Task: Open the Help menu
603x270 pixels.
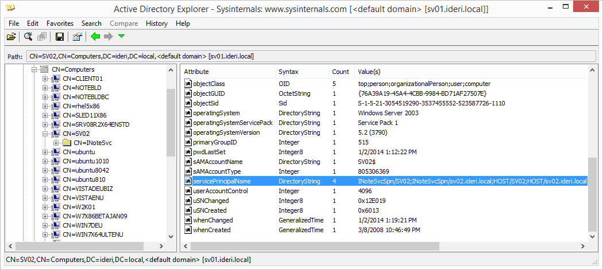Action: point(183,24)
